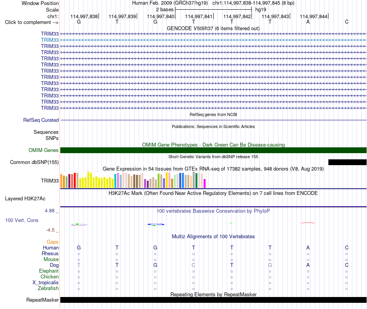Click the orange "Gaps" row label
Image resolution: width=367 pixels, height=309 pixels.
point(53,242)
